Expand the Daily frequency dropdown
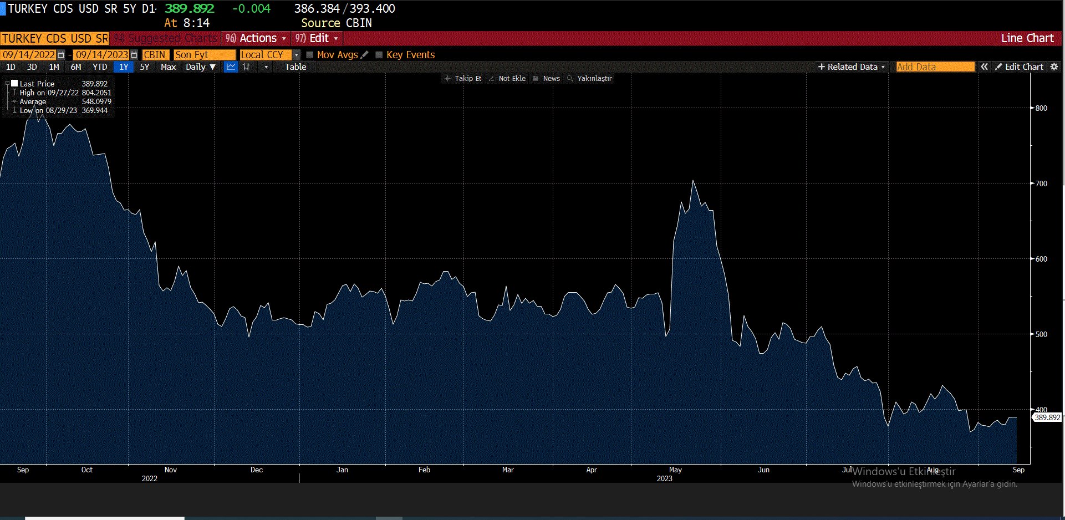The image size is (1065, 520). [200, 67]
